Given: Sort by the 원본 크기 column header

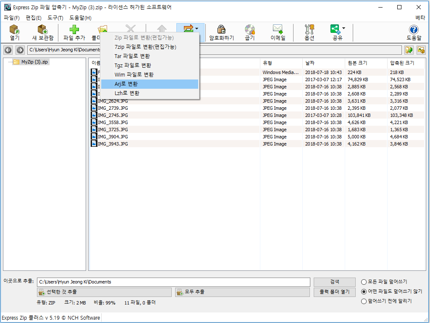Looking at the screenshot, I should [x=366, y=63].
